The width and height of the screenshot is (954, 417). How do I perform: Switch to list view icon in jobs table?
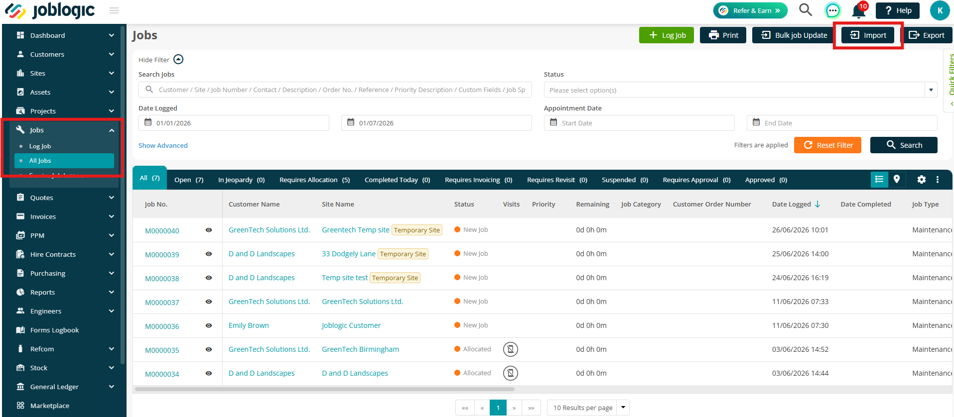pos(879,180)
